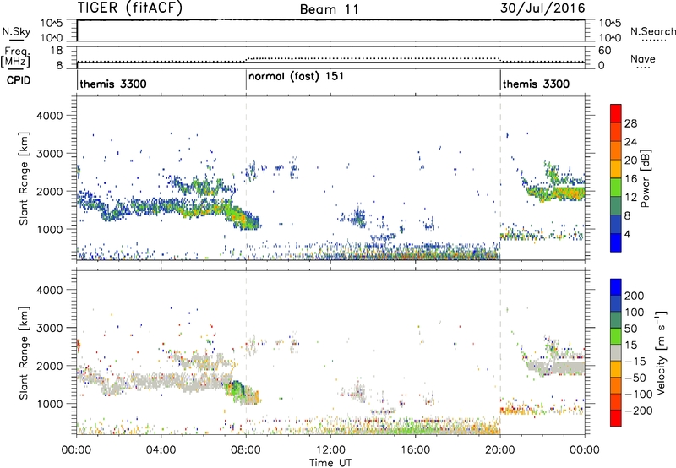Click the orange echo band near 2000 km after 22:00
This screenshot has height=468, width=676.
(568, 193)
